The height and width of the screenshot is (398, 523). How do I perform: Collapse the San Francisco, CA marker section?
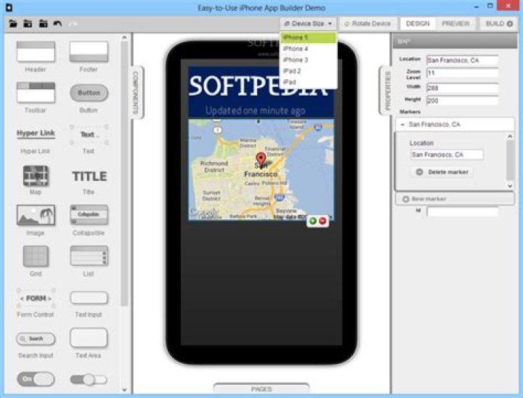(x=403, y=125)
